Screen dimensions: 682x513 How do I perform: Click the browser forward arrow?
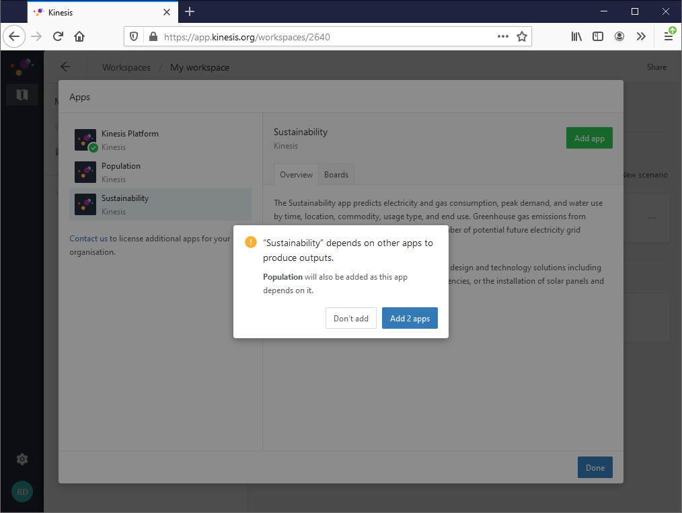36,36
